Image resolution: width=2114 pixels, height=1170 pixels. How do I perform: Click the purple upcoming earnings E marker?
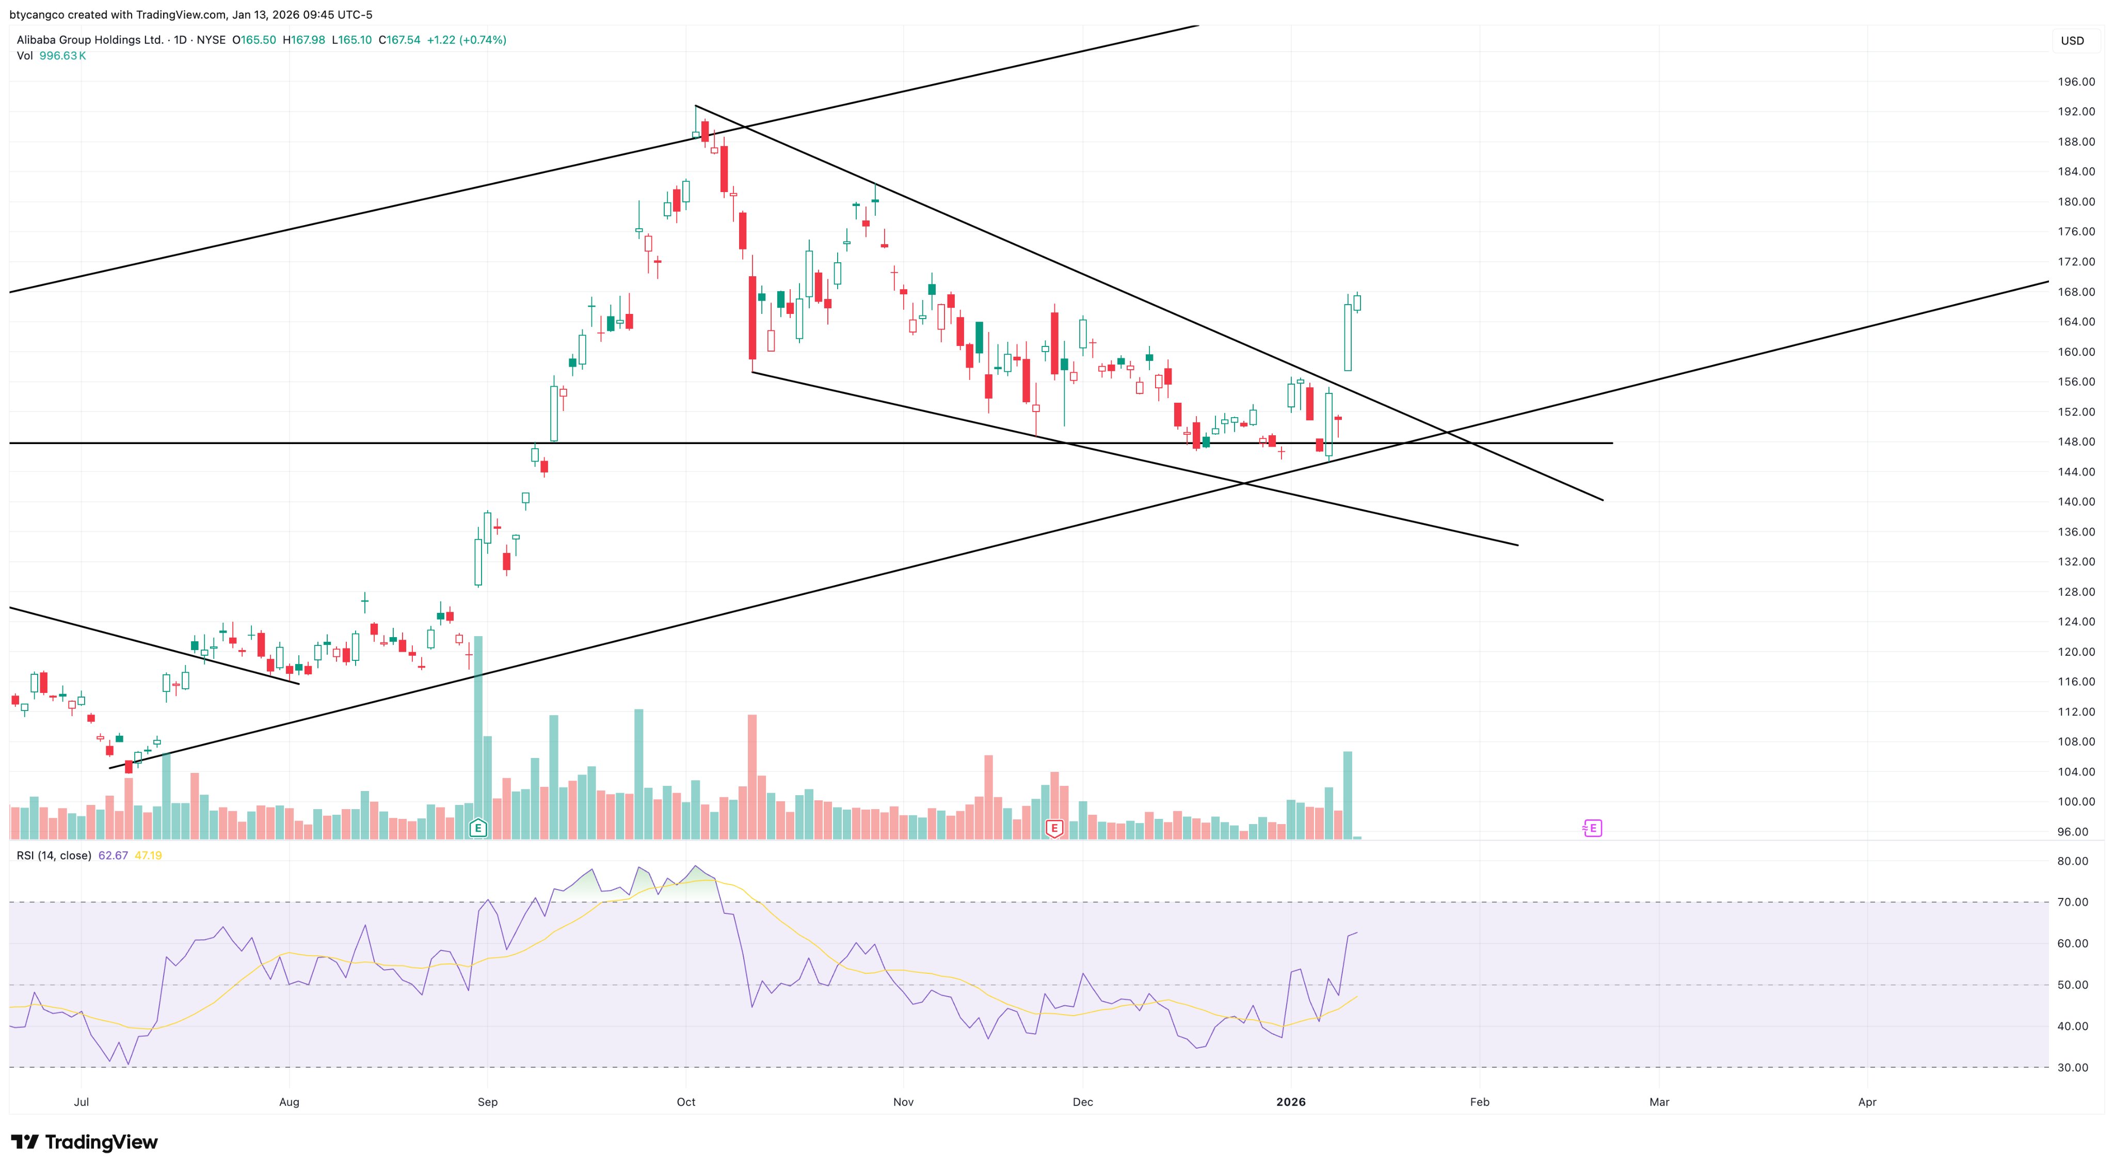coord(1592,828)
